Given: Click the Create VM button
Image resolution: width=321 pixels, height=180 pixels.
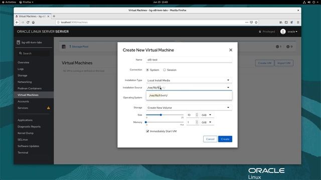Looking at the screenshot, I should (264, 63).
